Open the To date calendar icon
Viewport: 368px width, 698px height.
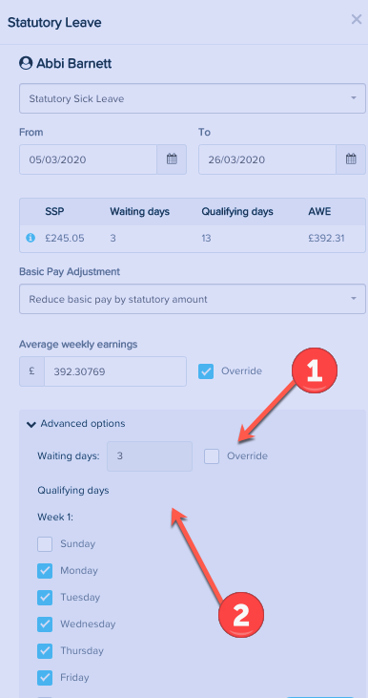click(351, 159)
